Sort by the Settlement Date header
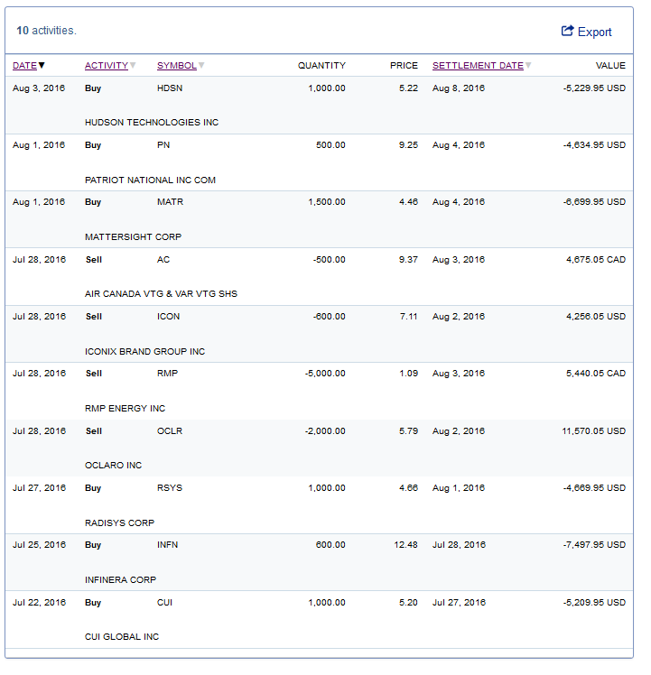The image size is (651, 675). [477, 65]
